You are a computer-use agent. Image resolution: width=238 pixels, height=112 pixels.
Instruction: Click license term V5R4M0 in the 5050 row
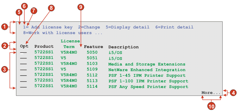click(69, 52)
